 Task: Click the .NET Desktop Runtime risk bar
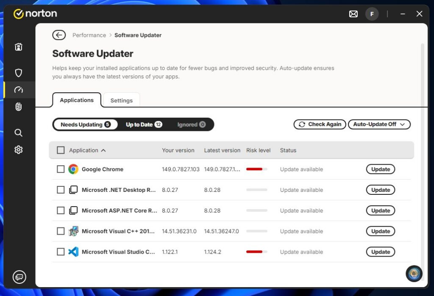[x=256, y=190]
